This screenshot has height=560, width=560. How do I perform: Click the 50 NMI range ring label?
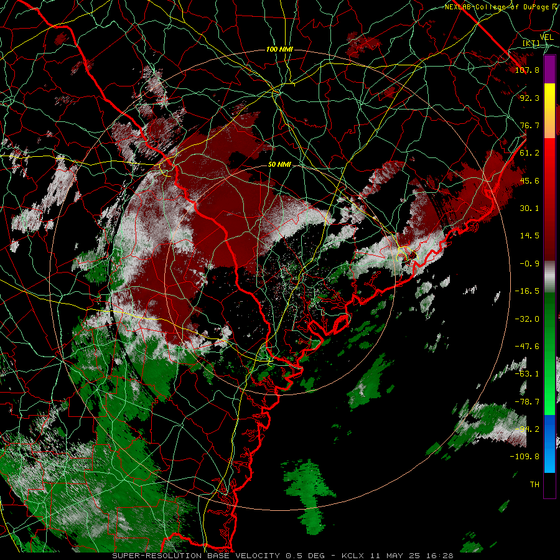coord(279,165)
